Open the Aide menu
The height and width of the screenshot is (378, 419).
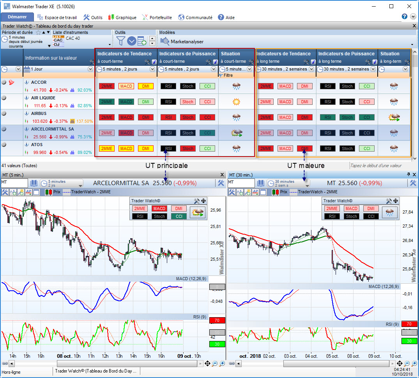(x=226, y=18)
